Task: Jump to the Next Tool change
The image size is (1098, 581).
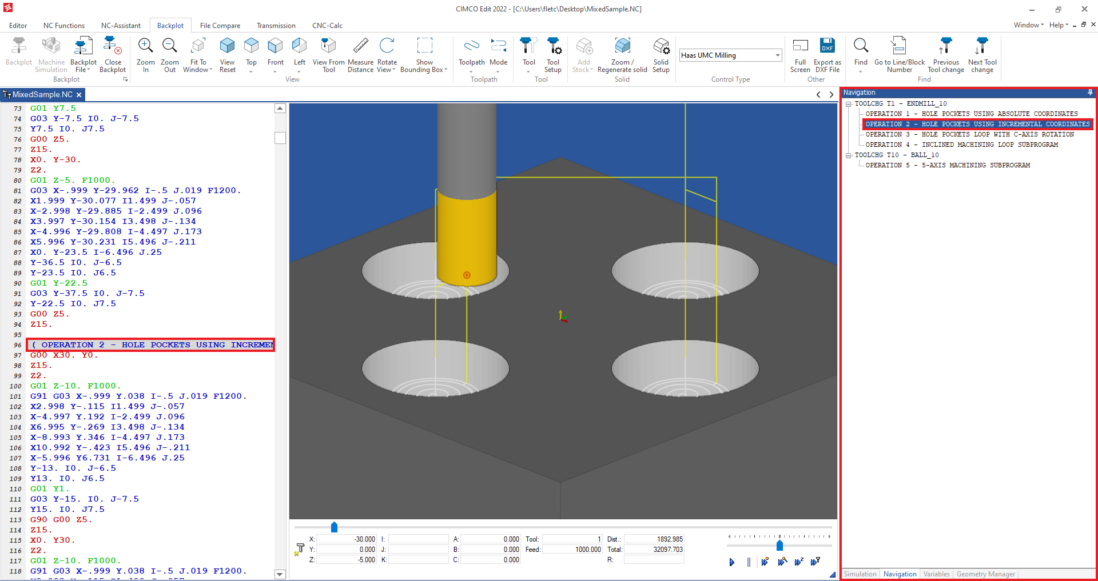Action: tap(982, 54)
